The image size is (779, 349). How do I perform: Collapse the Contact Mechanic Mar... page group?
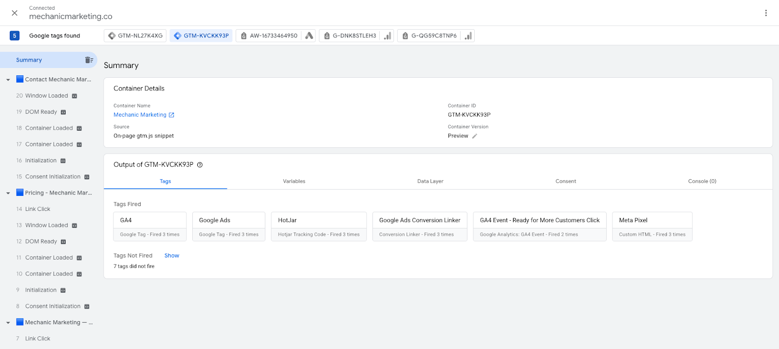pyautogui.click(x=8, y=80)
